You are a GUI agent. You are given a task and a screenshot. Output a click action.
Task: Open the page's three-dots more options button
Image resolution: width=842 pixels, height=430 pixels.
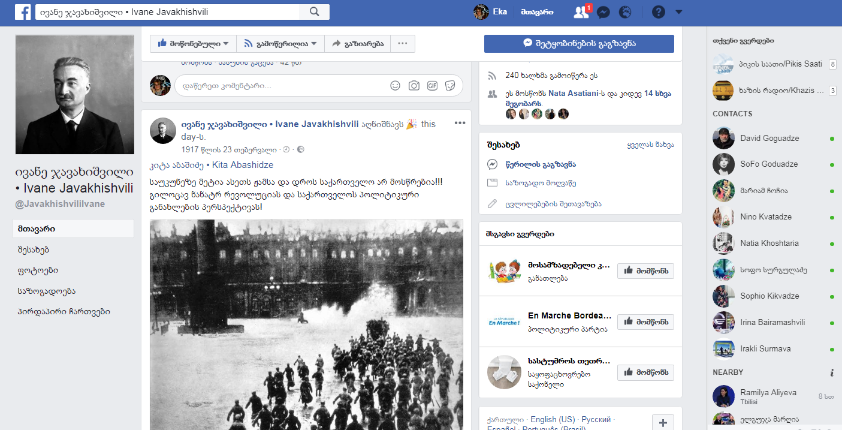click(x=403, y=43)
